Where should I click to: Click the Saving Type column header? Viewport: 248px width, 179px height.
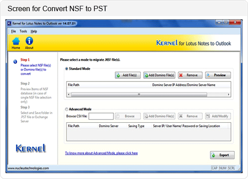coord(139,126)
